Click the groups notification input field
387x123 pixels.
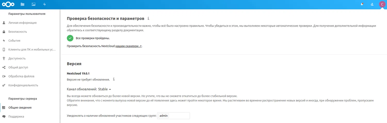[174, 116]
